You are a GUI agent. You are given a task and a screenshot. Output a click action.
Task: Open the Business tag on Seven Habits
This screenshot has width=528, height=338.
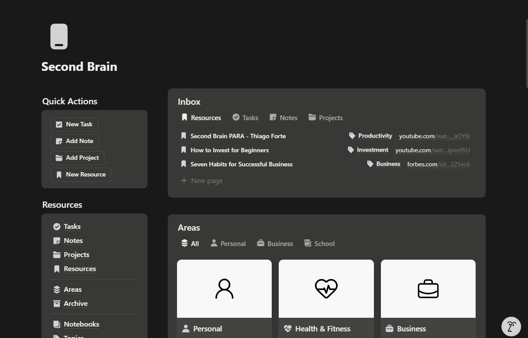(x=388, y=164)
